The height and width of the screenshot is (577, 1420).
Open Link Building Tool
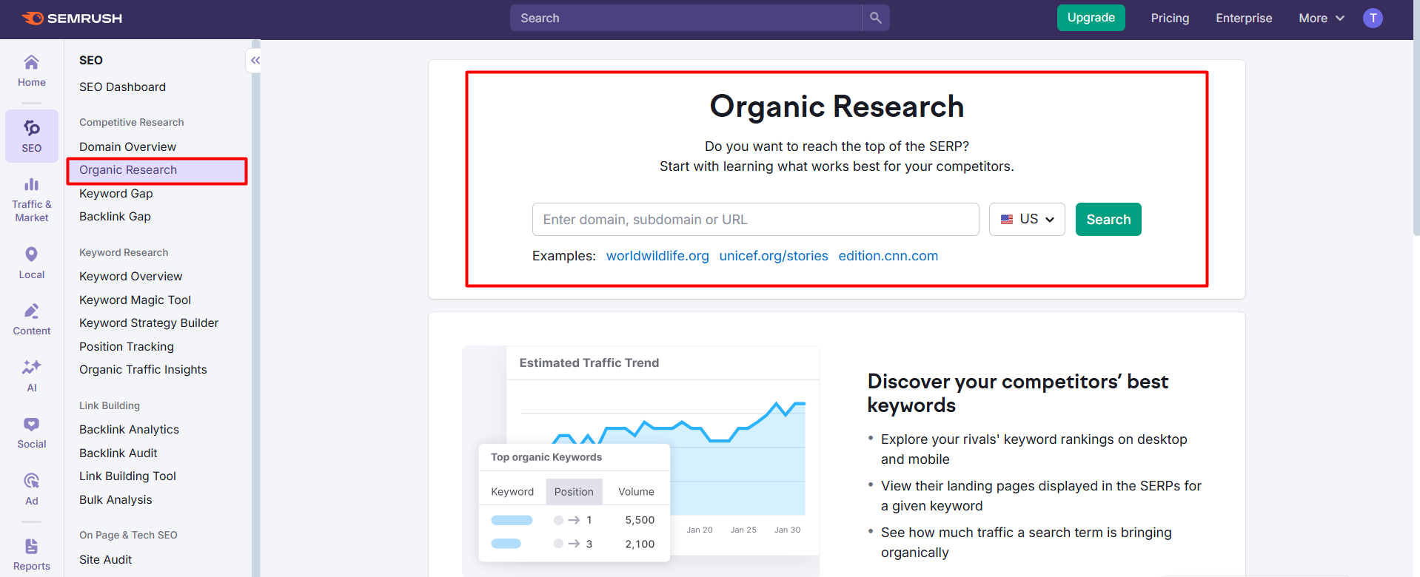[x=128, y=476]
